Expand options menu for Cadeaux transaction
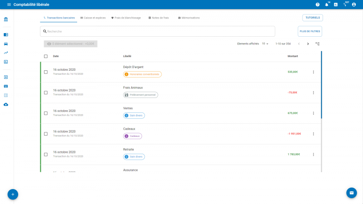Screen dimensions: 363x204 [x=313, y=134]
